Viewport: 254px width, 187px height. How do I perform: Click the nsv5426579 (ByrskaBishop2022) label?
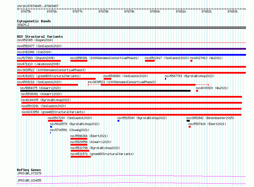[75, 124]
